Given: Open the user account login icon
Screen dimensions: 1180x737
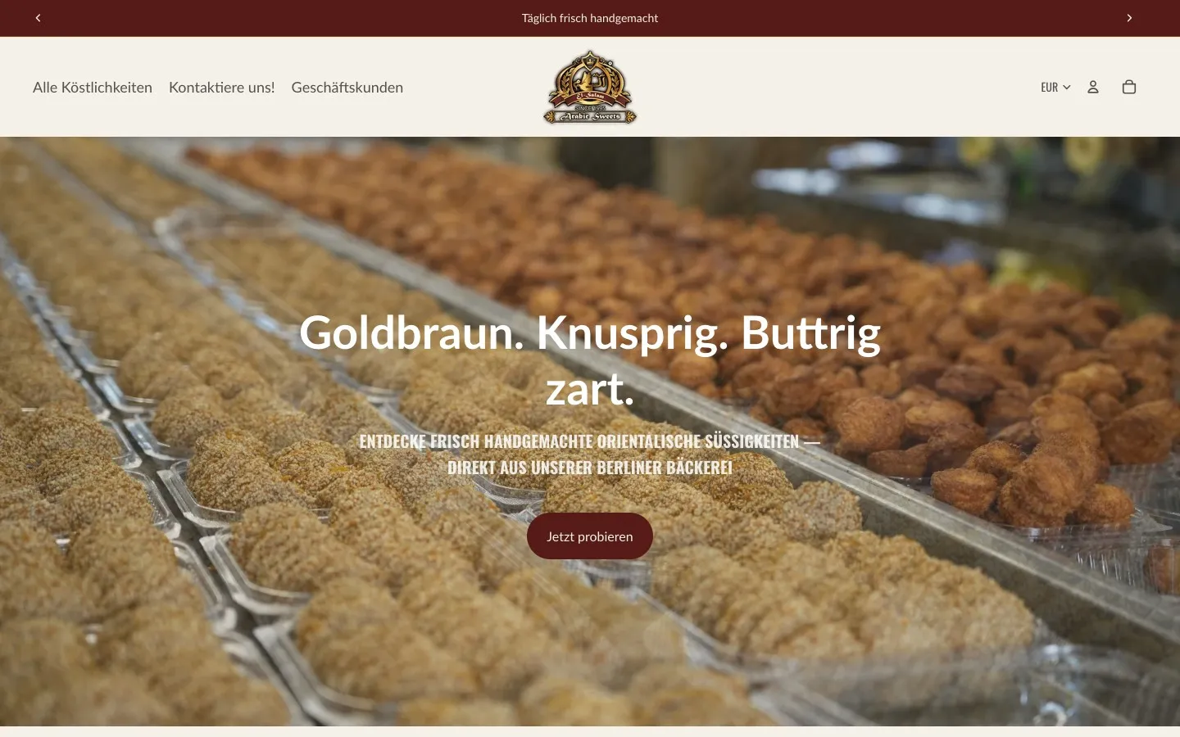Looking at the screenshot, I should (1093, 87).
